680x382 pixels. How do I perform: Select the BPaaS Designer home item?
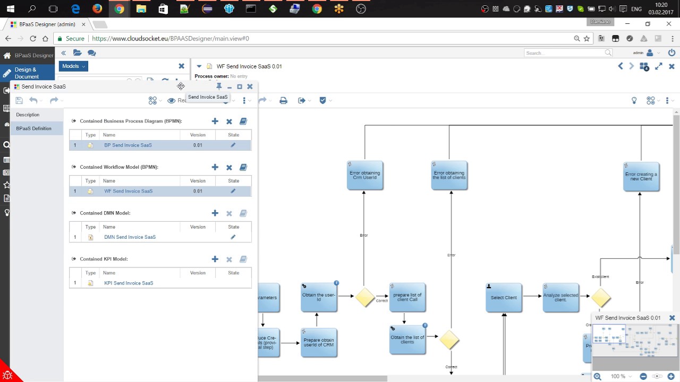pos(28,55)
